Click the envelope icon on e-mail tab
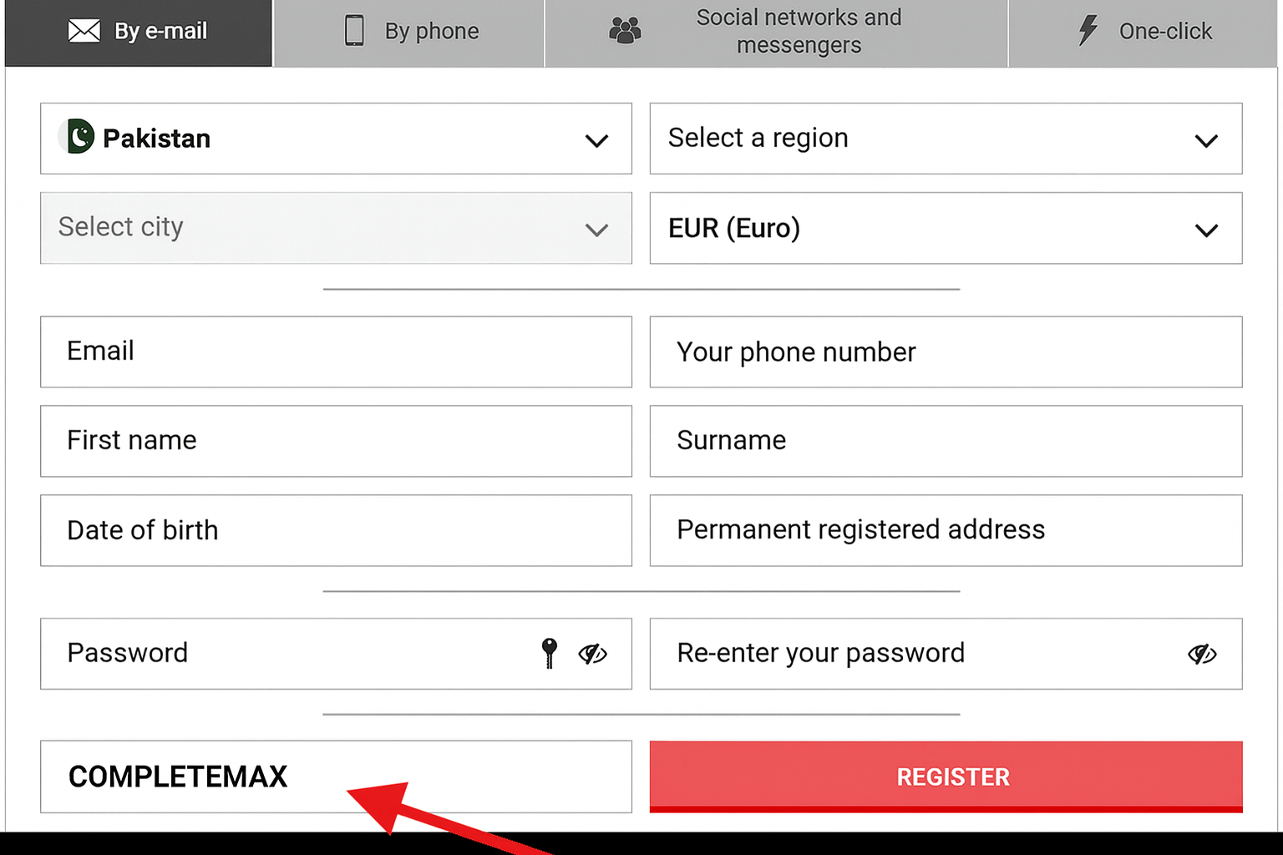 [84, 31]
